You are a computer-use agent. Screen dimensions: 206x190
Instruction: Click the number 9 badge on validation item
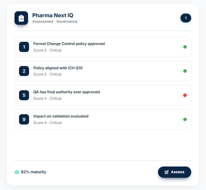tap(24, 119)
